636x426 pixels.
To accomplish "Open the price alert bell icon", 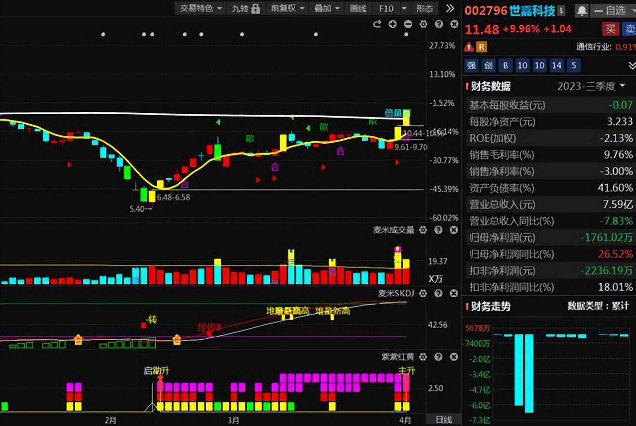I will (582, 10).
